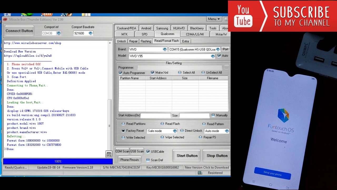Image resolution: width=337 pixels, height=190 pixels.
Task: Click the Programmer path field
Action: click(x=180, y=68)
